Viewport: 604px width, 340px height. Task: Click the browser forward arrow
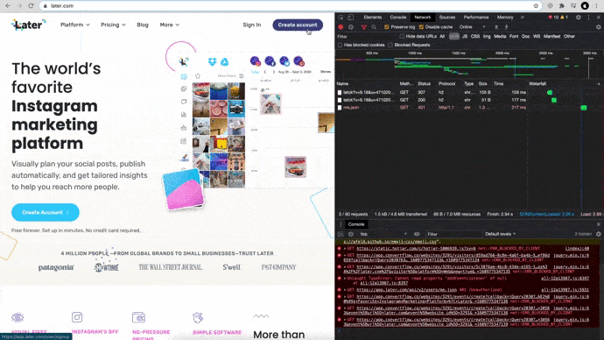point(19,6)
